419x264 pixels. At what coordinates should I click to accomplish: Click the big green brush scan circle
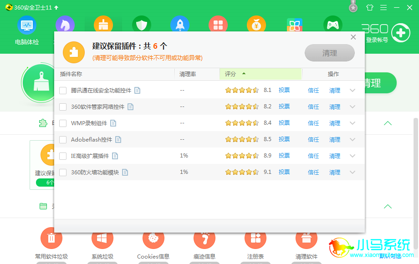[38, 83]
